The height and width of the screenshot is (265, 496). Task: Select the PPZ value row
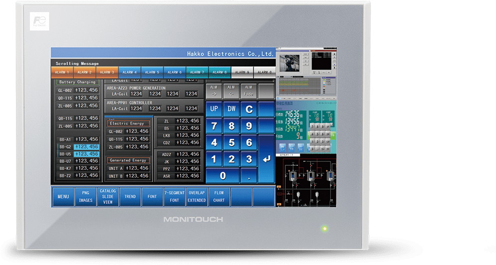pyautogui.click(x=179, y=169)
